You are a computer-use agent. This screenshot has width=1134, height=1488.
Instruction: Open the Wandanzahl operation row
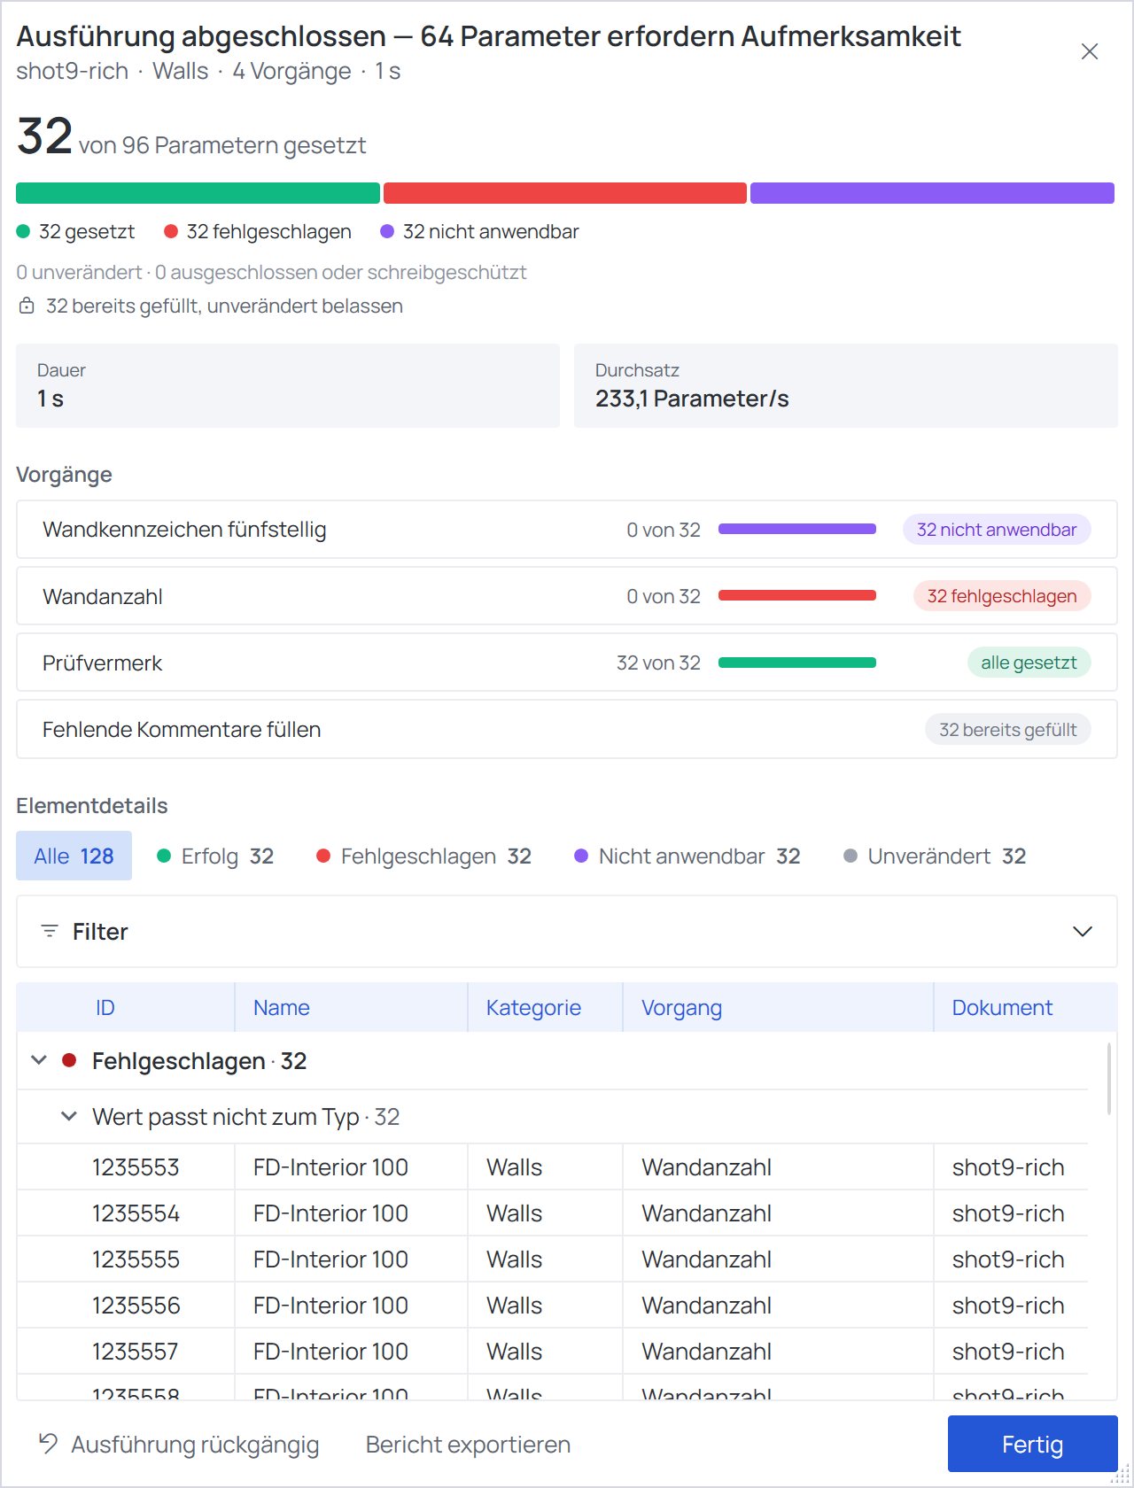point(567,596)
